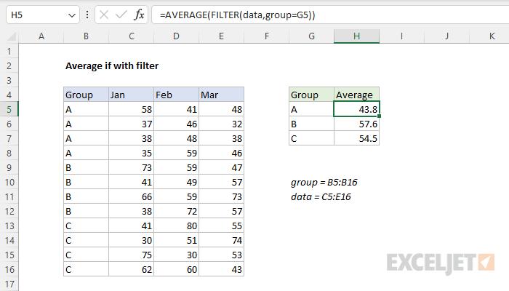Click the Cancel X icon in formula bar
509x291 pixels.
pos(104,15)
